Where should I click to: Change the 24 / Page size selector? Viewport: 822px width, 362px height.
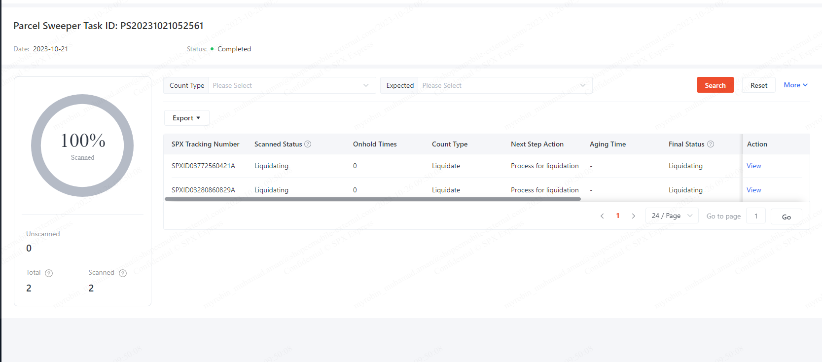pyautogui.click(x=672, y=216)
